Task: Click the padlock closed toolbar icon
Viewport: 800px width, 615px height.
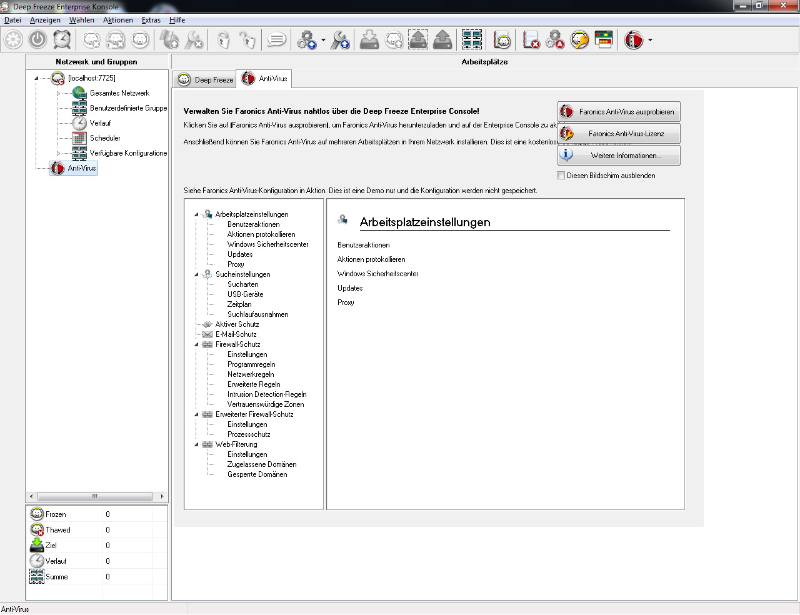Action: pyautogui.click(x=223, y=40)
